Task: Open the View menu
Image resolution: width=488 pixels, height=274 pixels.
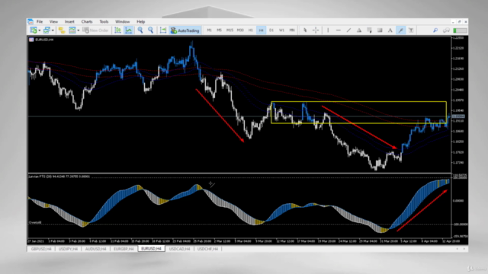Action: pos(53,22)
